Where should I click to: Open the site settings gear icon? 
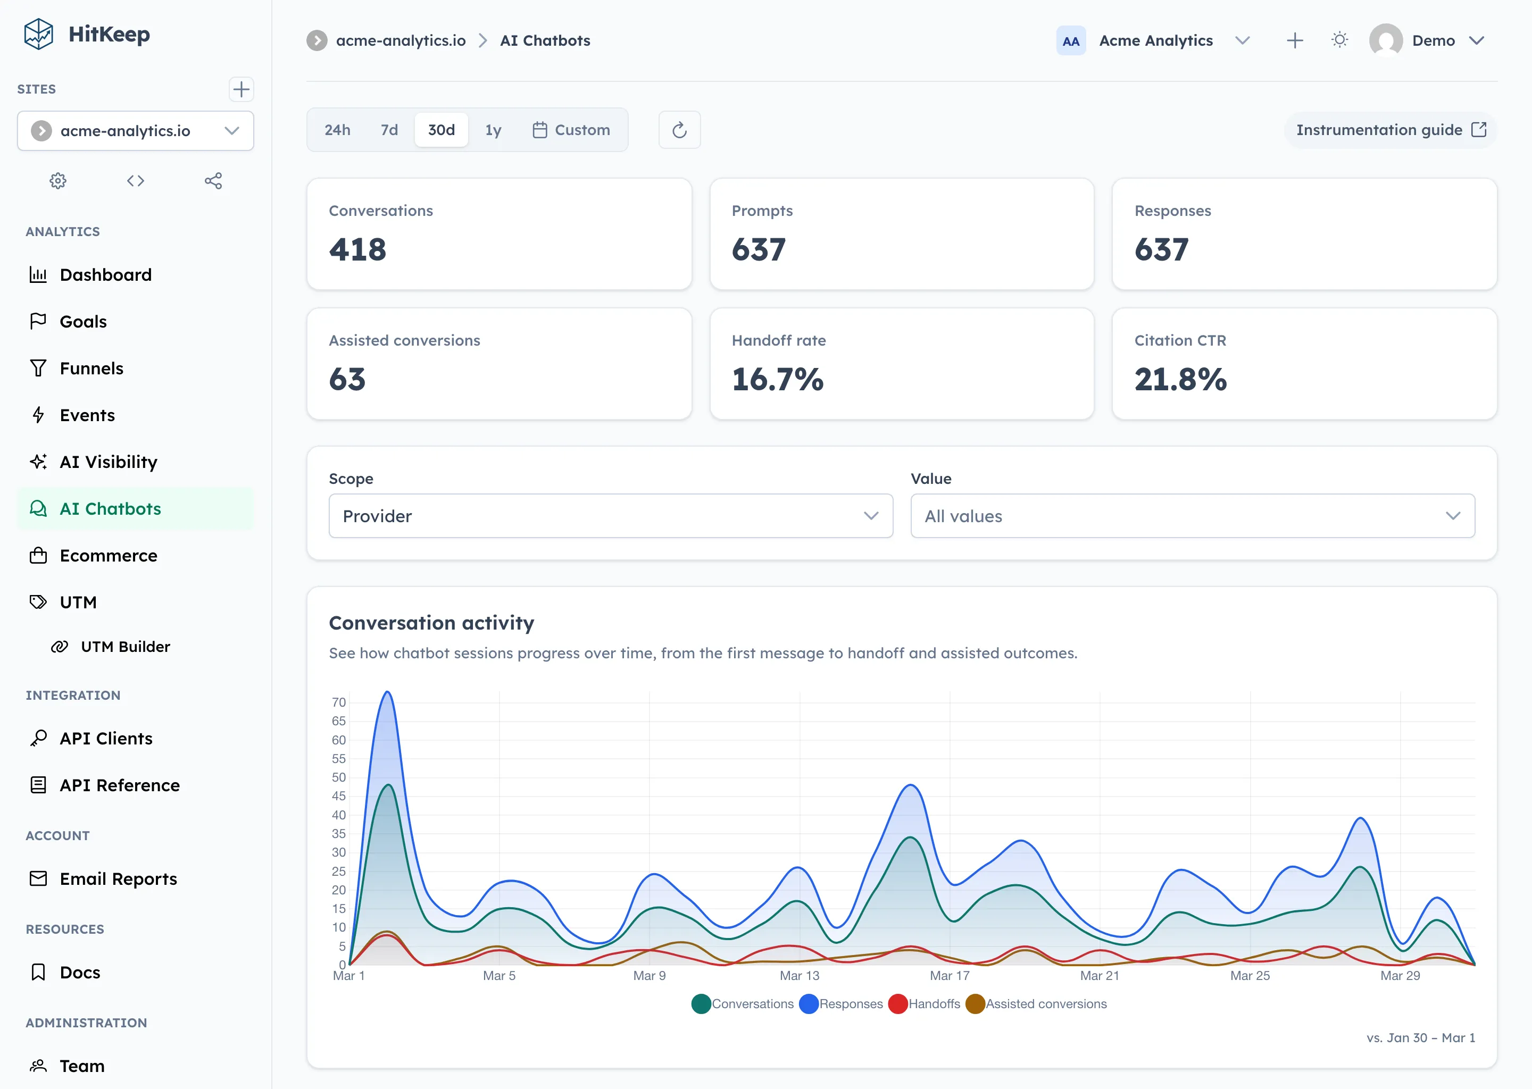click(57, 180)
